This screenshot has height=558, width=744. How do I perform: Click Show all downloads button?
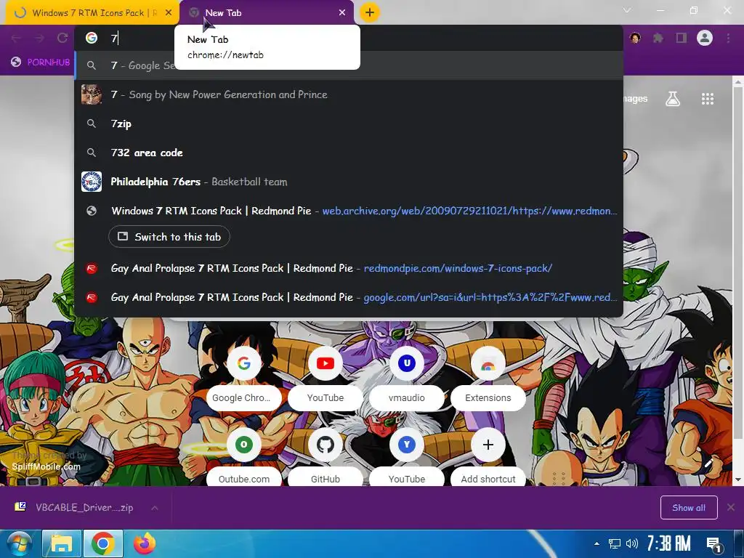(689, 508)
